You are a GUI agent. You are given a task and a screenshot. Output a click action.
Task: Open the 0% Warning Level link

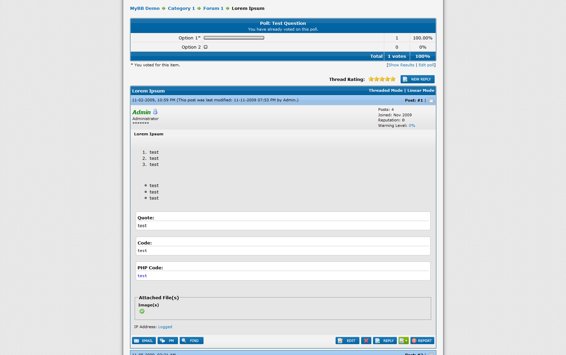tap(412, 125)
